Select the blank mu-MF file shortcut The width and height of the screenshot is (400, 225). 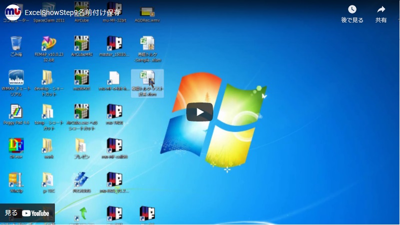[x=114, y=80]
